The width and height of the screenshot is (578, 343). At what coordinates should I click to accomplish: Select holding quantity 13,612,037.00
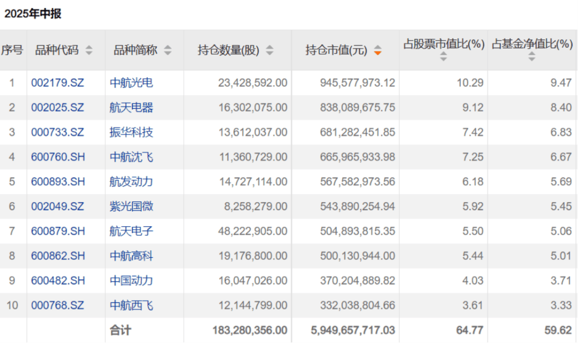[253, 132]
